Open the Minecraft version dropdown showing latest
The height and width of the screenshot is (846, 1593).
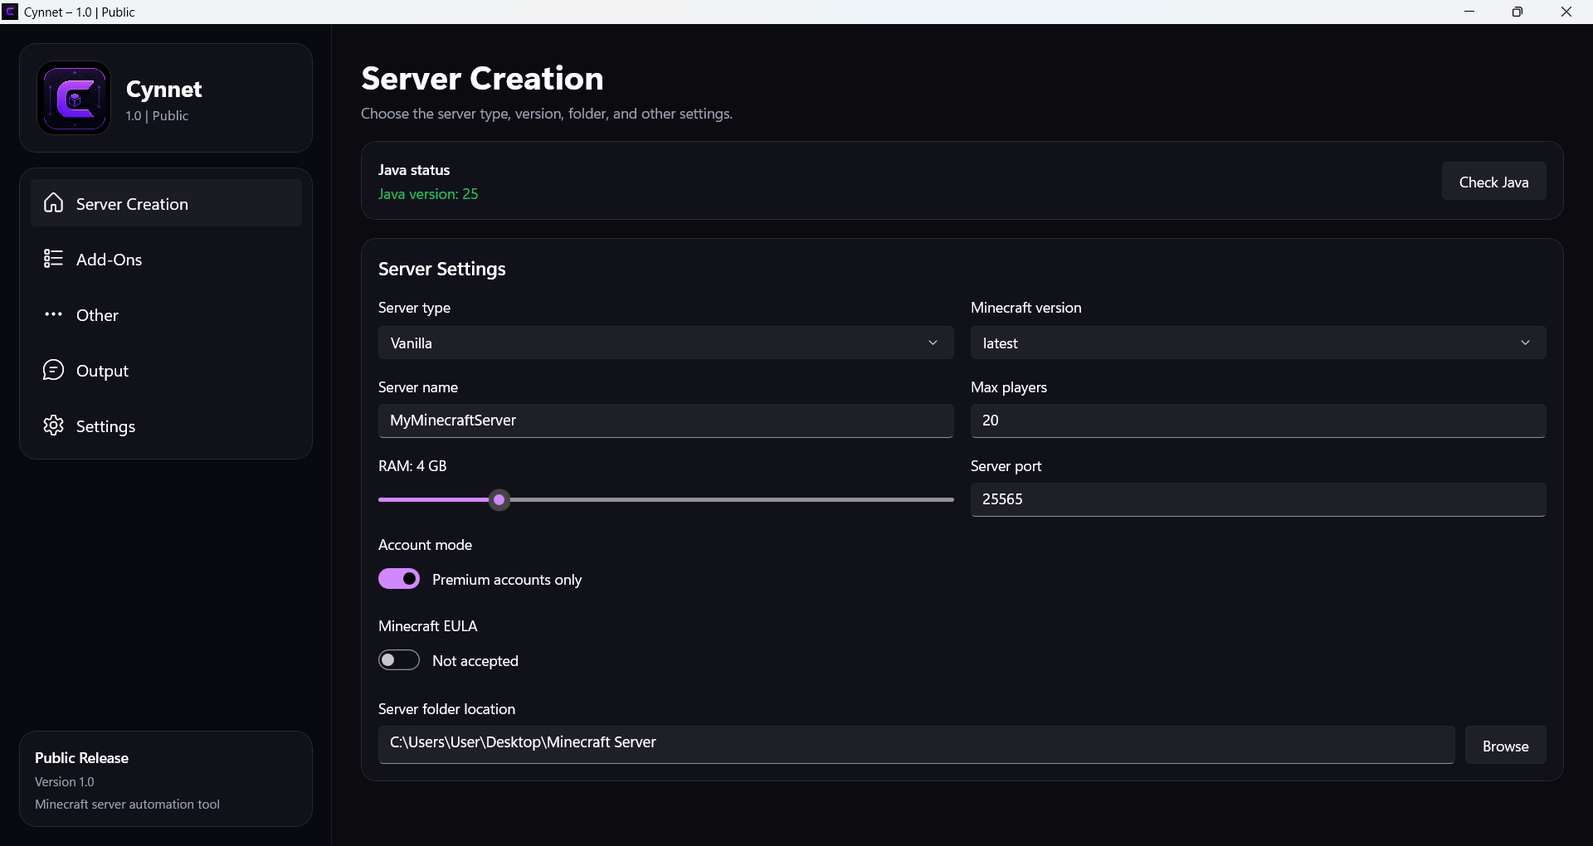[x=1258, y=343]
